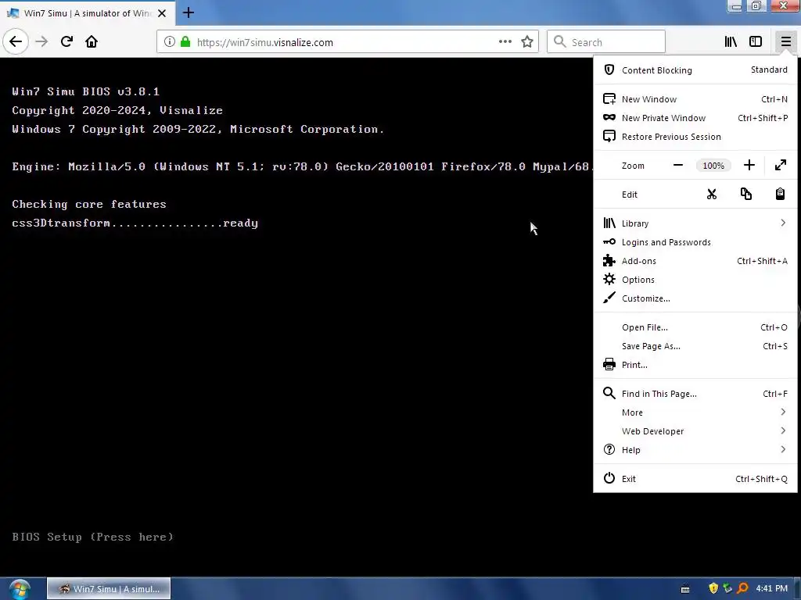Toggle the sidebar view icon
Viewport: 801px width, 600px height.
coord(756,41)
